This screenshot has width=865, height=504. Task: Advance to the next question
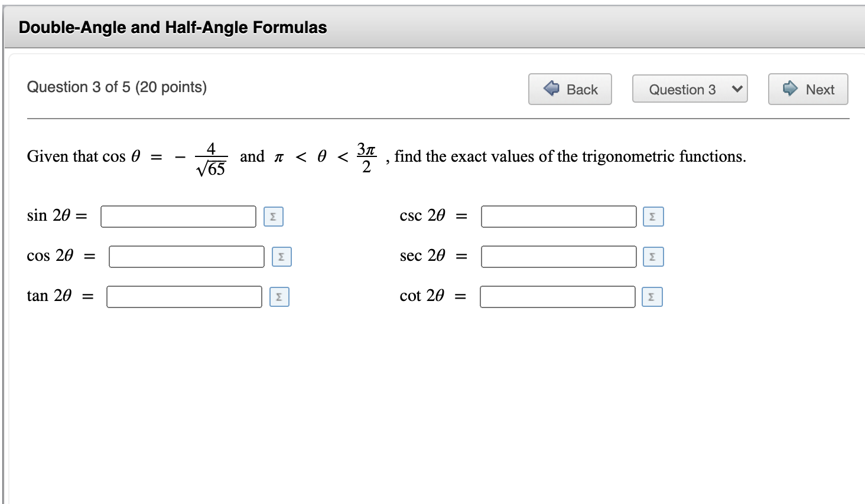[x=808, y=89]
